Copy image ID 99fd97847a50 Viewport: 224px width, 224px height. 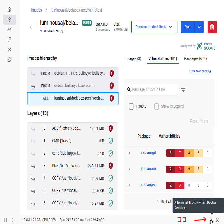click(x=62, y=31)
